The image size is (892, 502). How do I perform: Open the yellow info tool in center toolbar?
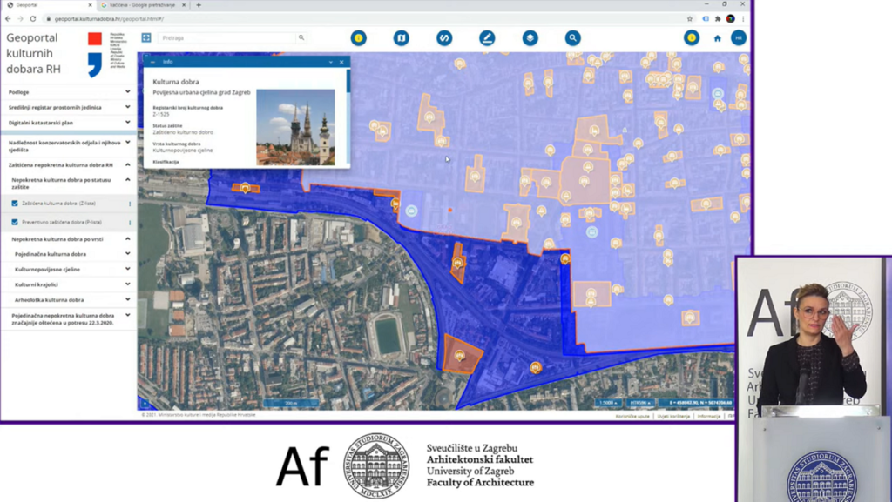(358, 38)
